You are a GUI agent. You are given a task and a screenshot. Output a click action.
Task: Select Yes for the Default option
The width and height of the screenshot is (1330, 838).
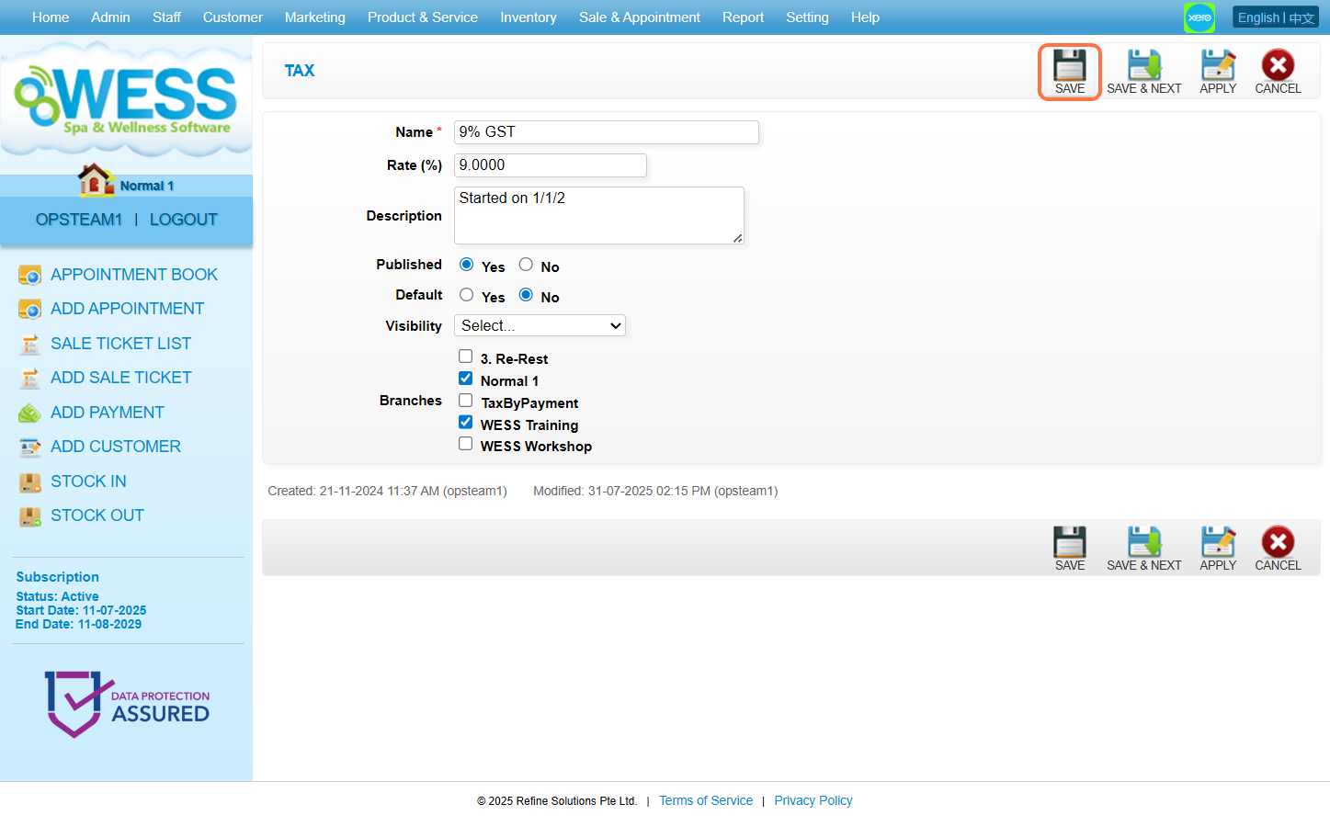pos(467,295)
